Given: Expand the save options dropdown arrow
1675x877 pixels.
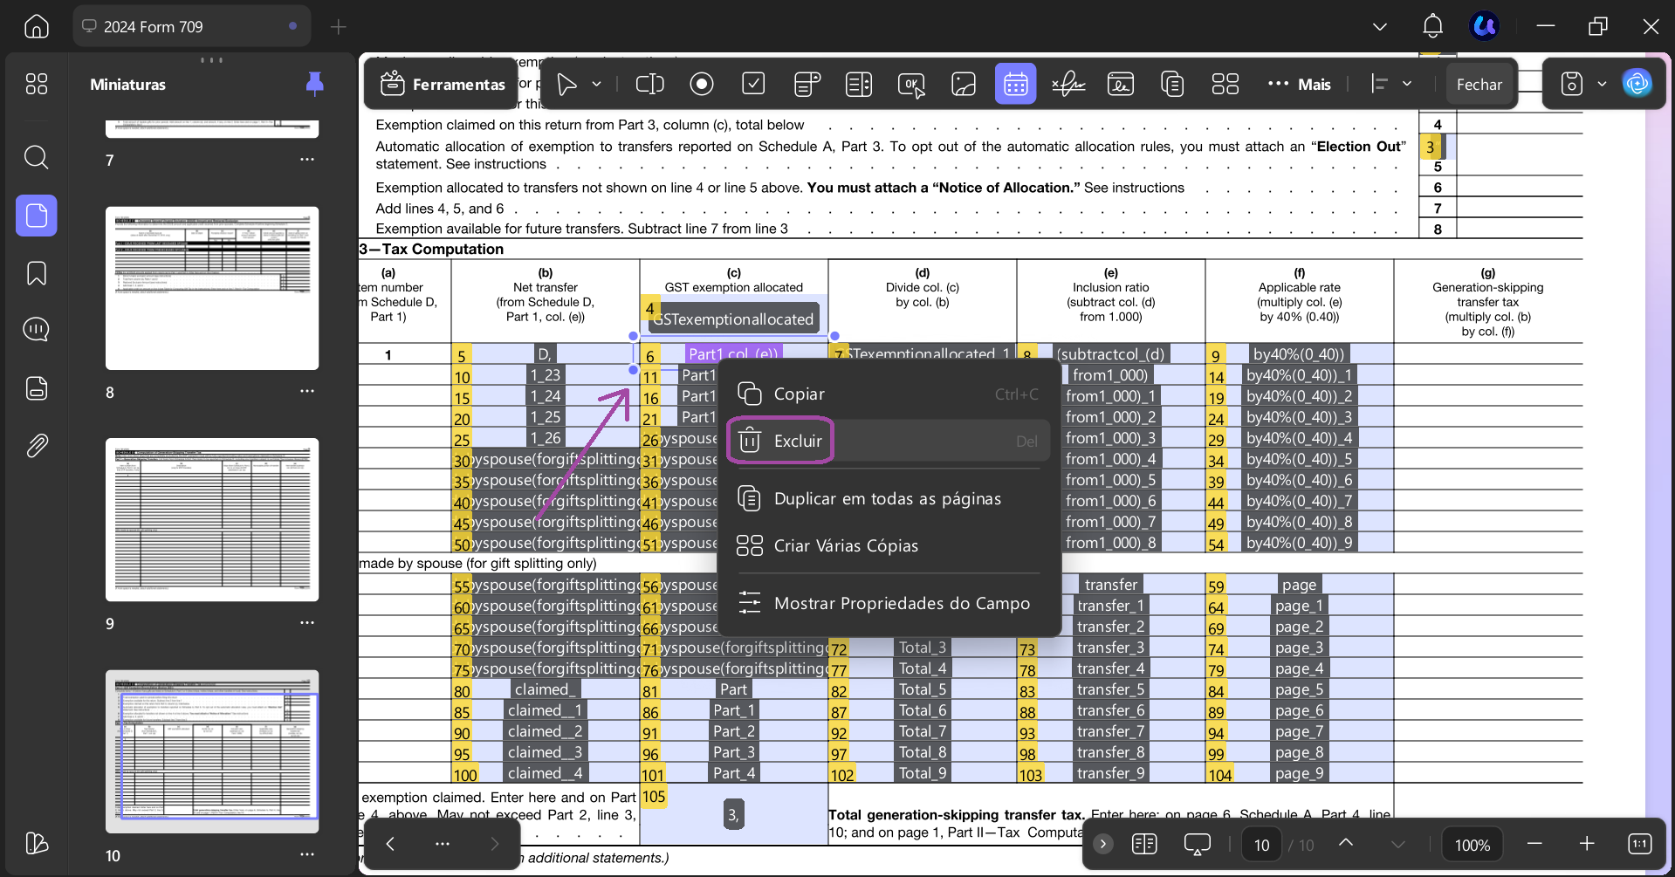Looking at the screenshot, I should coord(1602,84).
